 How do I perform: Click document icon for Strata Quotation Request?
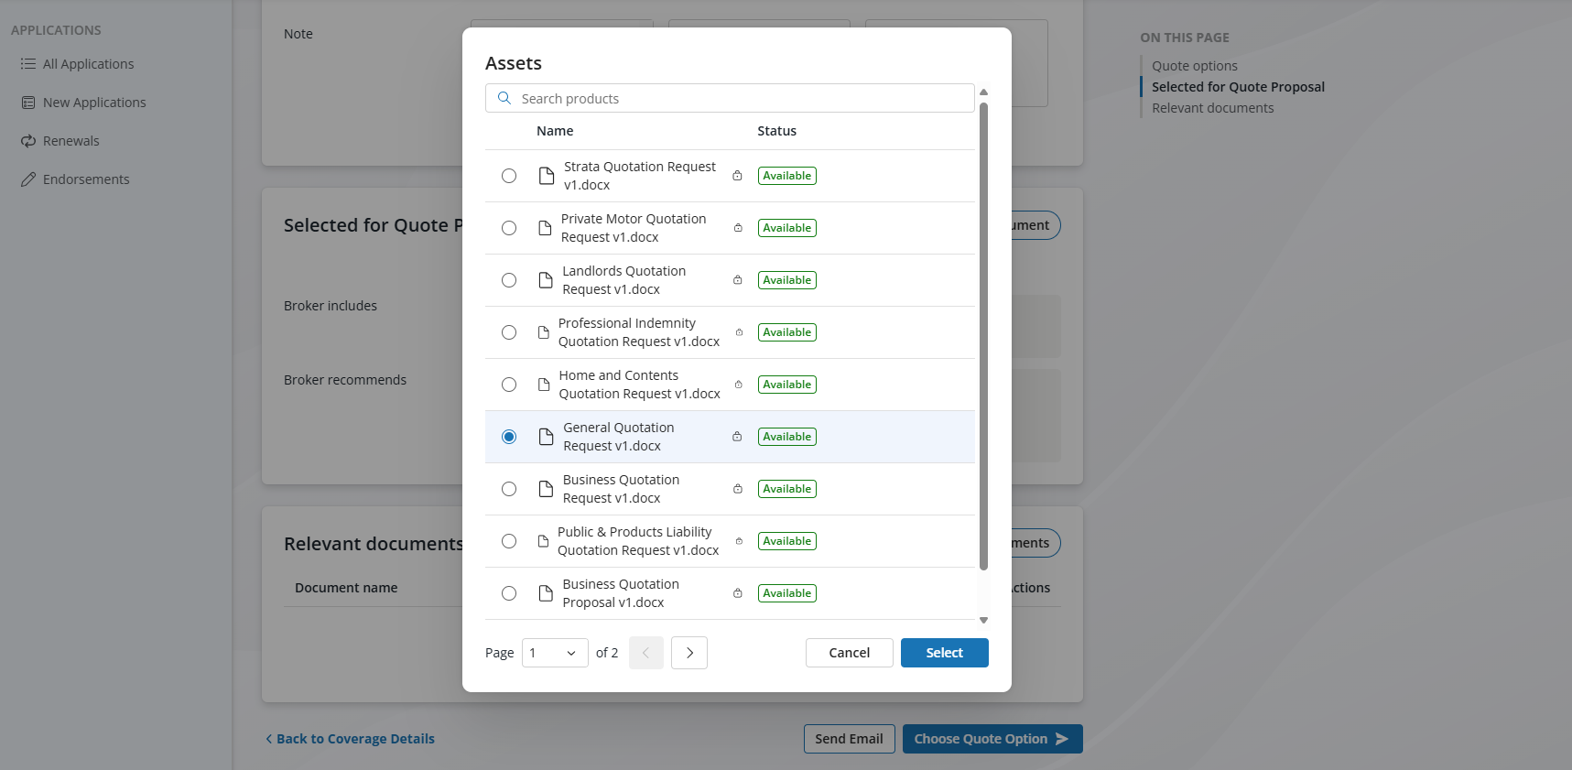point(547,176)
